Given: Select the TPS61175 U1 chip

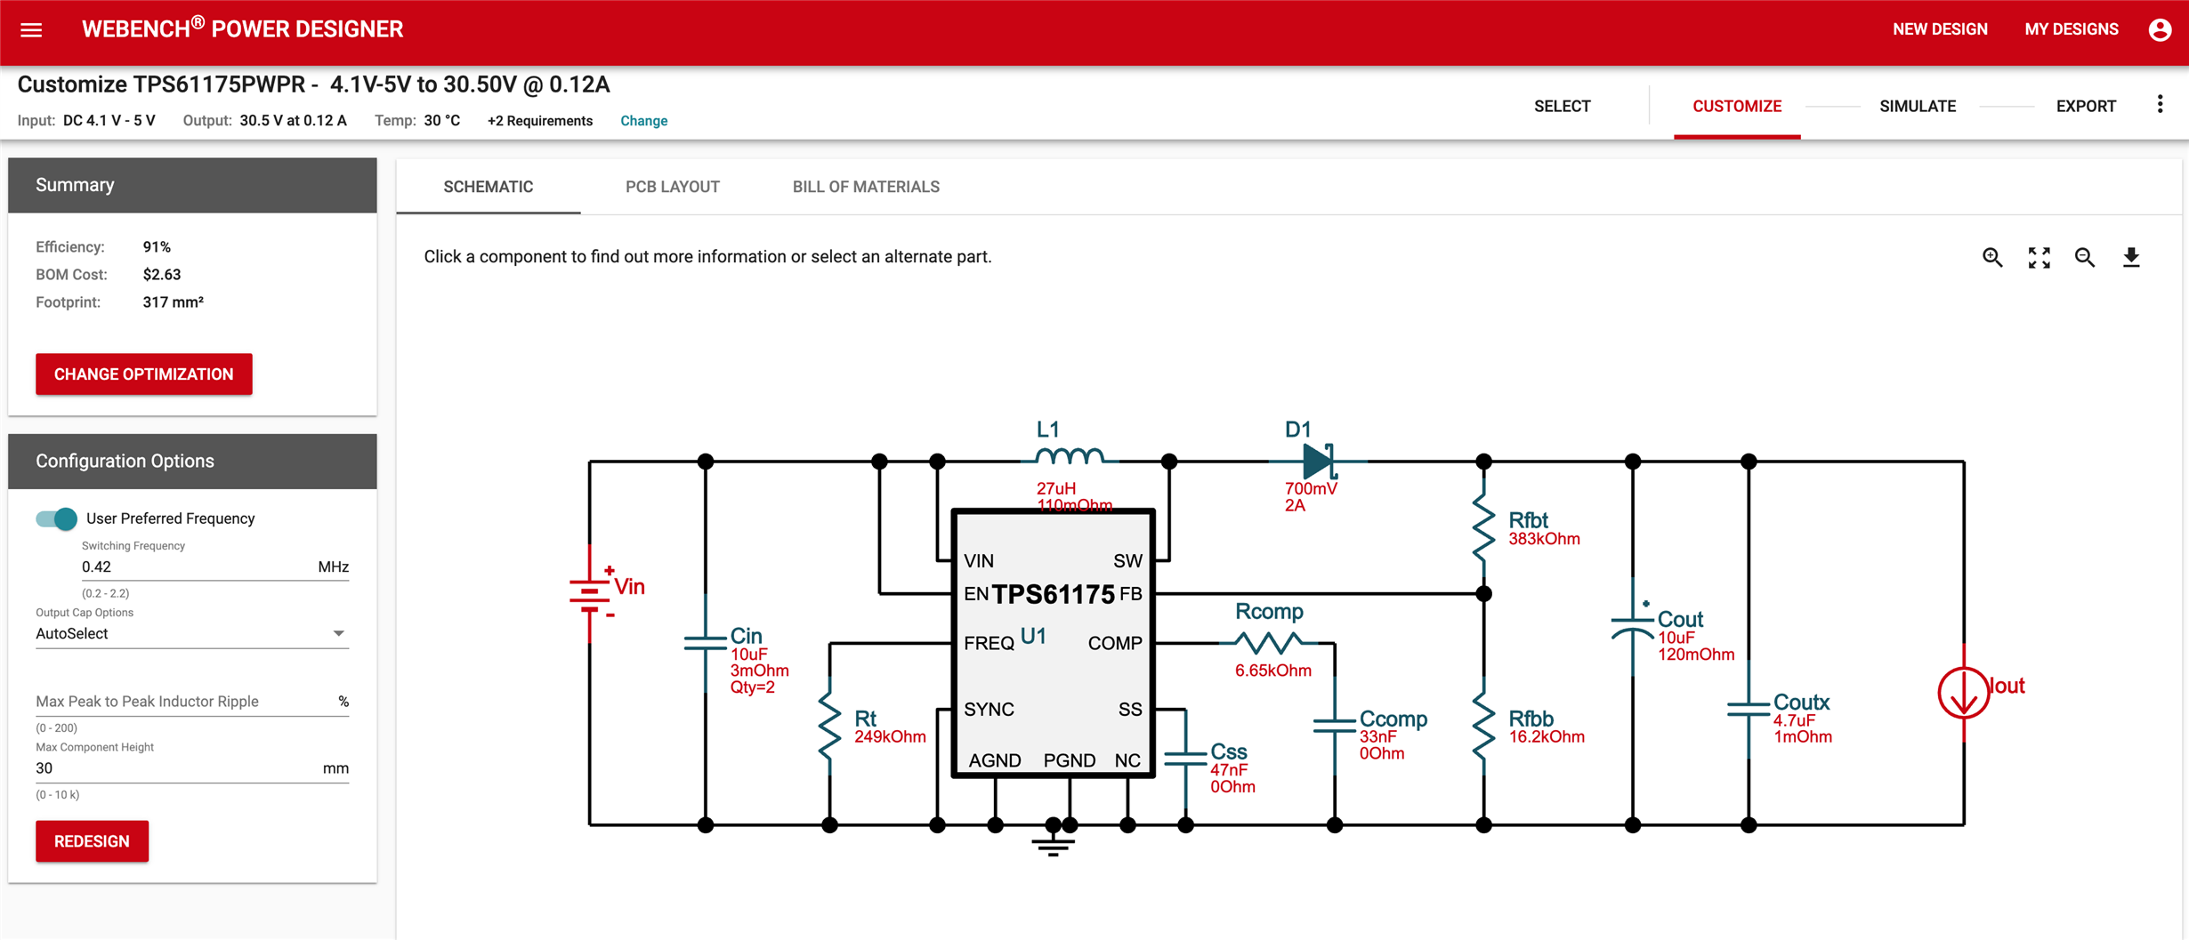Looking at the screenshot, I should pyautogui.click(x=1054, y=643).
